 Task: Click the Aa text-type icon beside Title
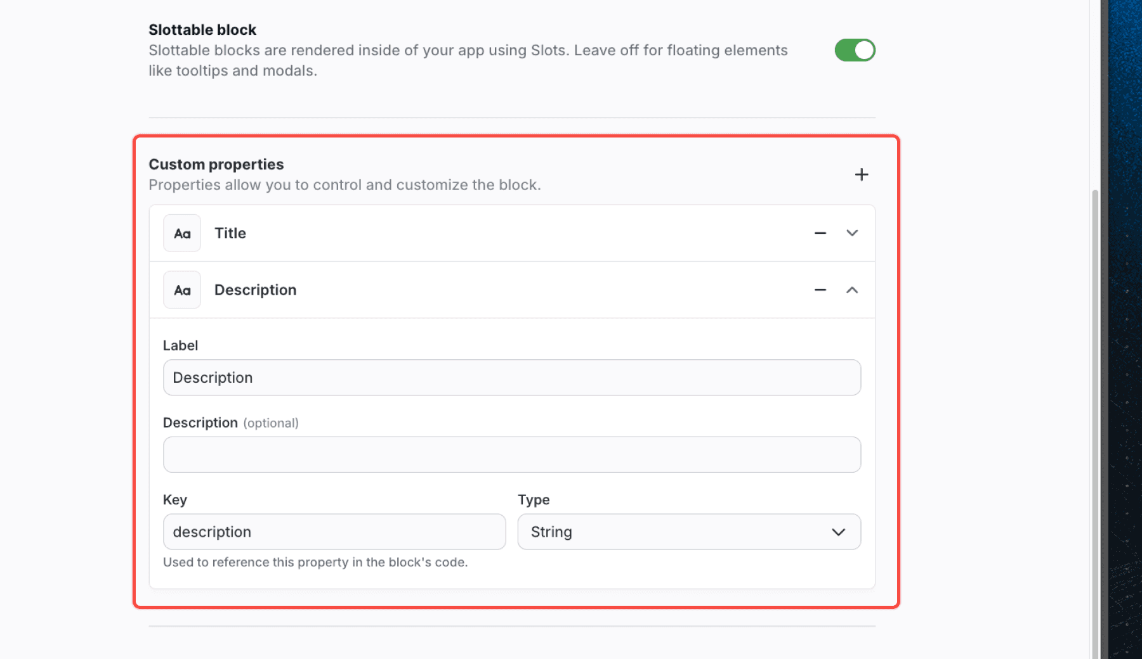(182, 233)
